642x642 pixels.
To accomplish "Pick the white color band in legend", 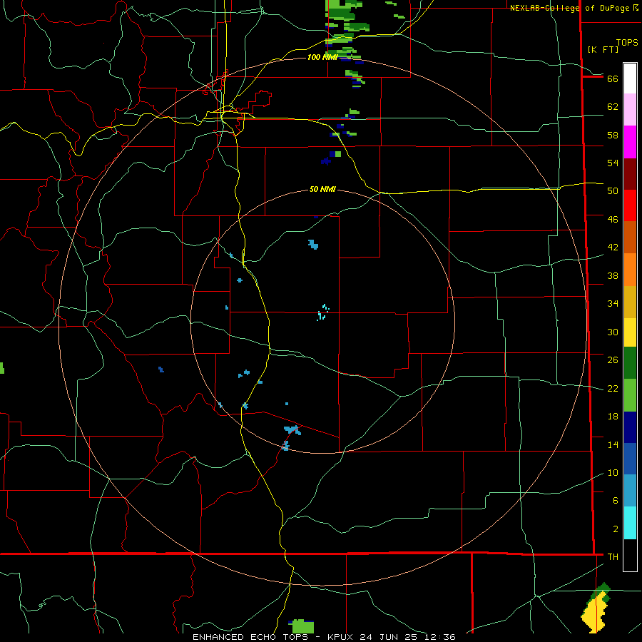I will coord(630,78).
